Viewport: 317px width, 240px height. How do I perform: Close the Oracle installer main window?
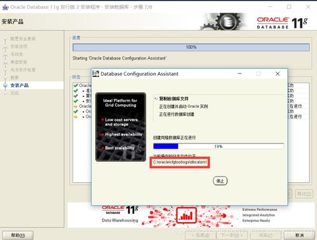(308, 7)
